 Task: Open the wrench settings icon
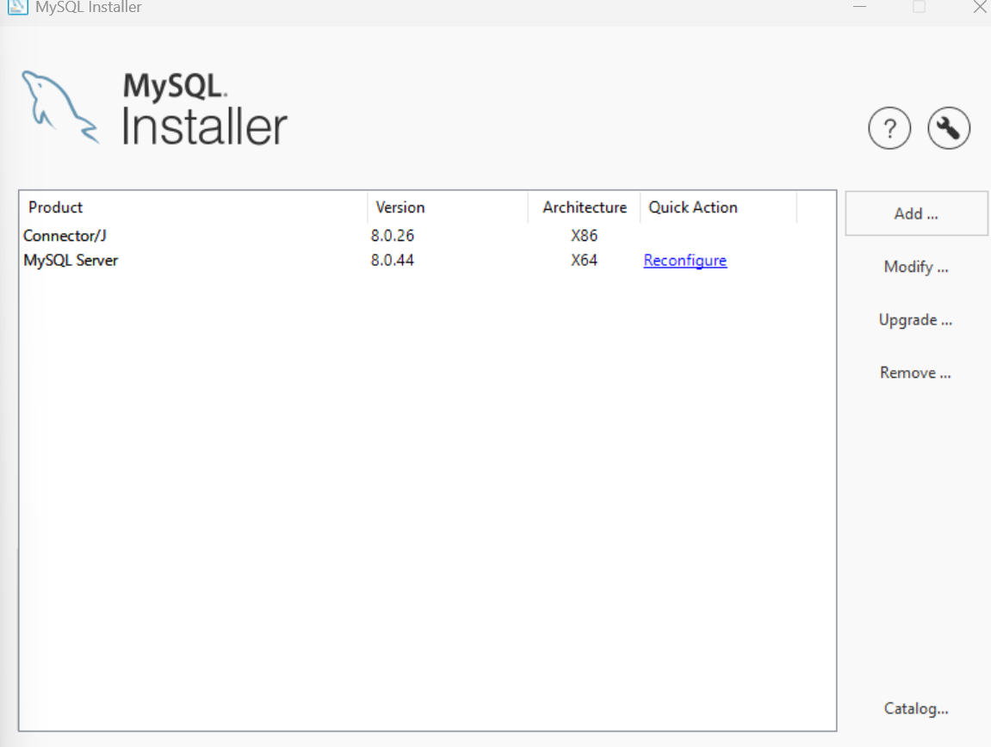point(949,128)
